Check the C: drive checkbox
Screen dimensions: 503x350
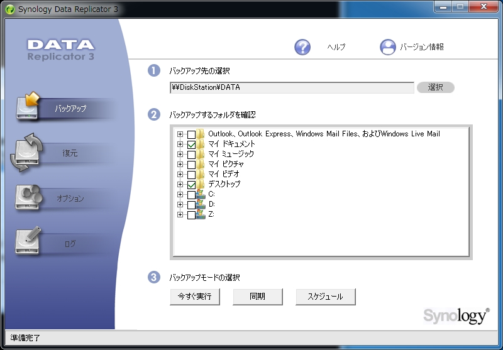pos(191,195)
